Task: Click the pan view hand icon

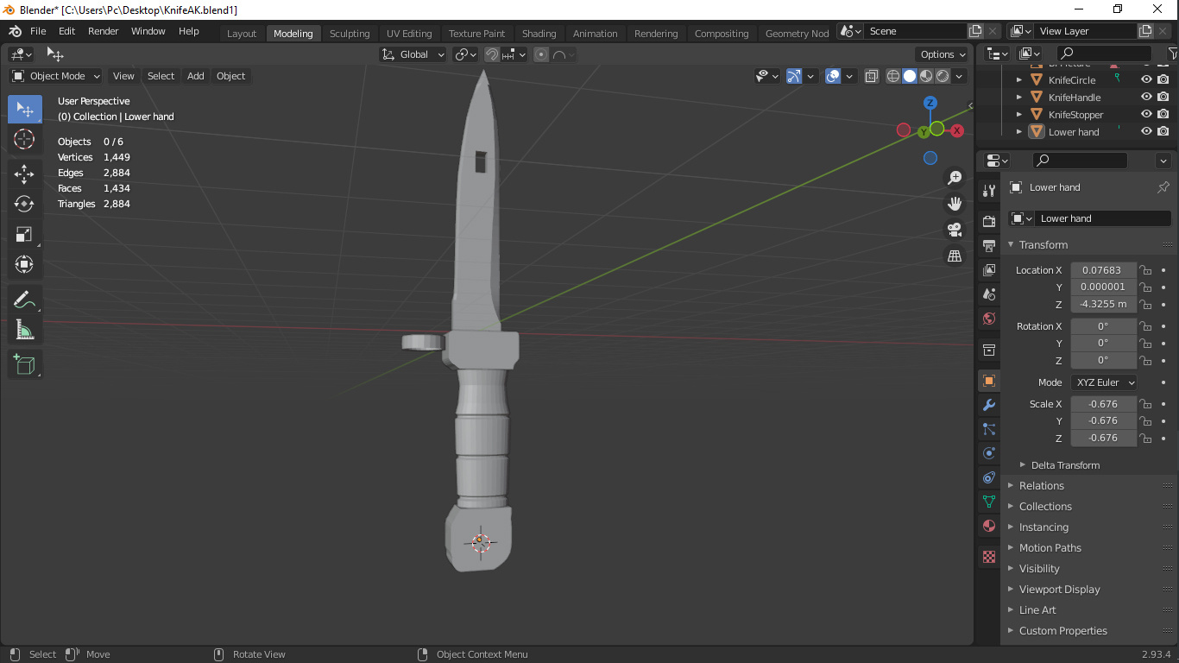Action: tap(955, 204)
